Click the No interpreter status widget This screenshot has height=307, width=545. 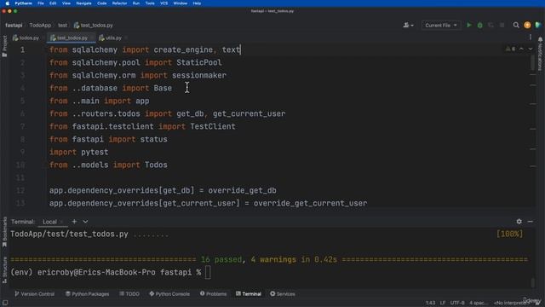click(511, 303)
